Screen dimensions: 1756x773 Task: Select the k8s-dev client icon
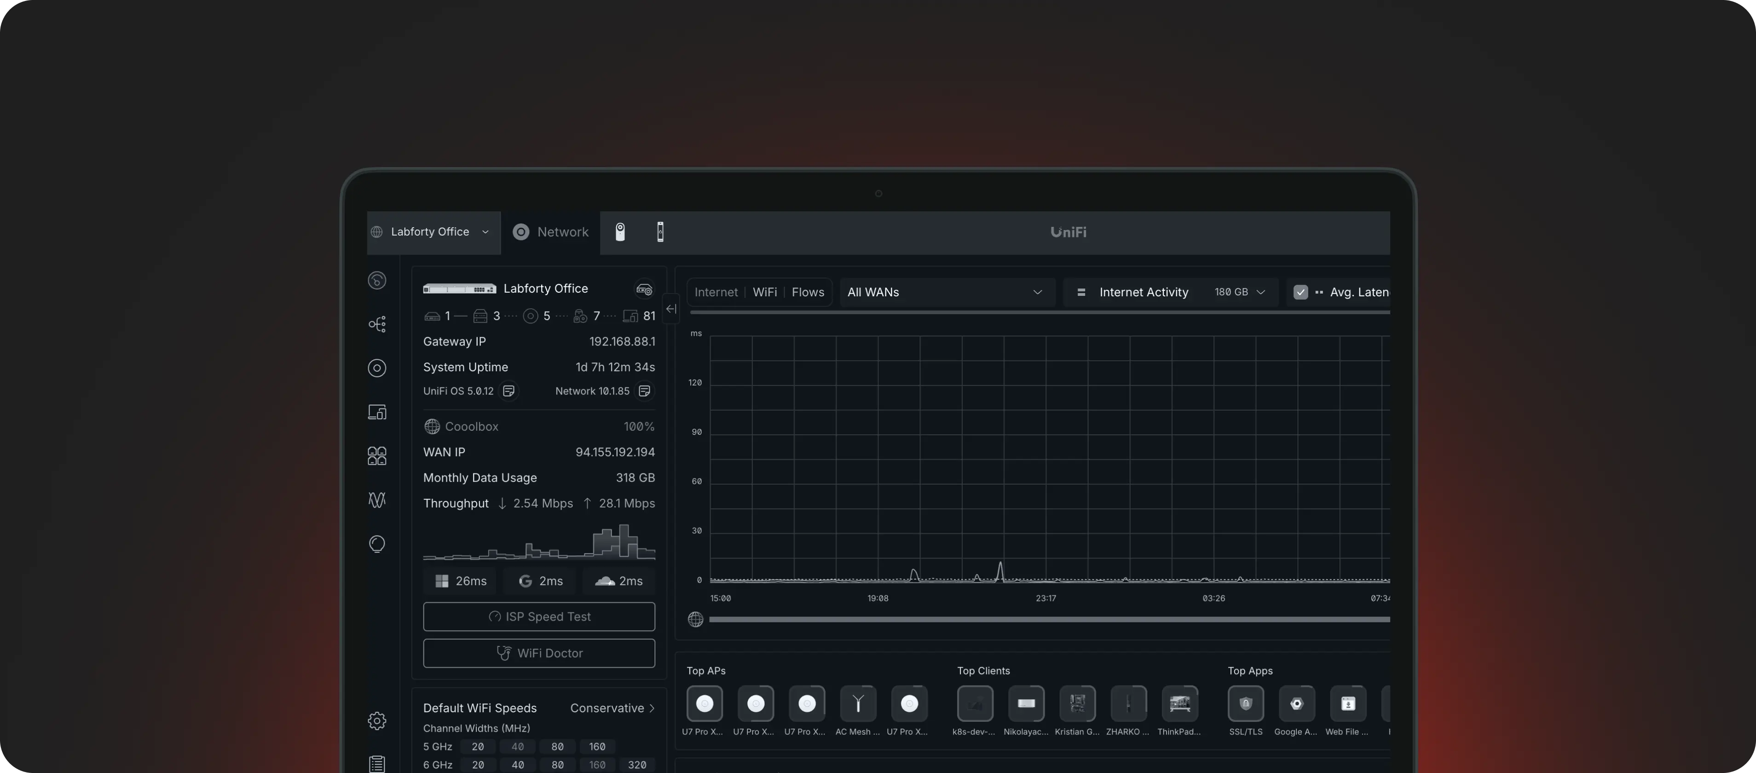[975, 704]
